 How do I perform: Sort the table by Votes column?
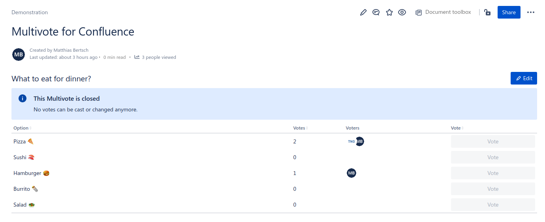pos(300,128)
